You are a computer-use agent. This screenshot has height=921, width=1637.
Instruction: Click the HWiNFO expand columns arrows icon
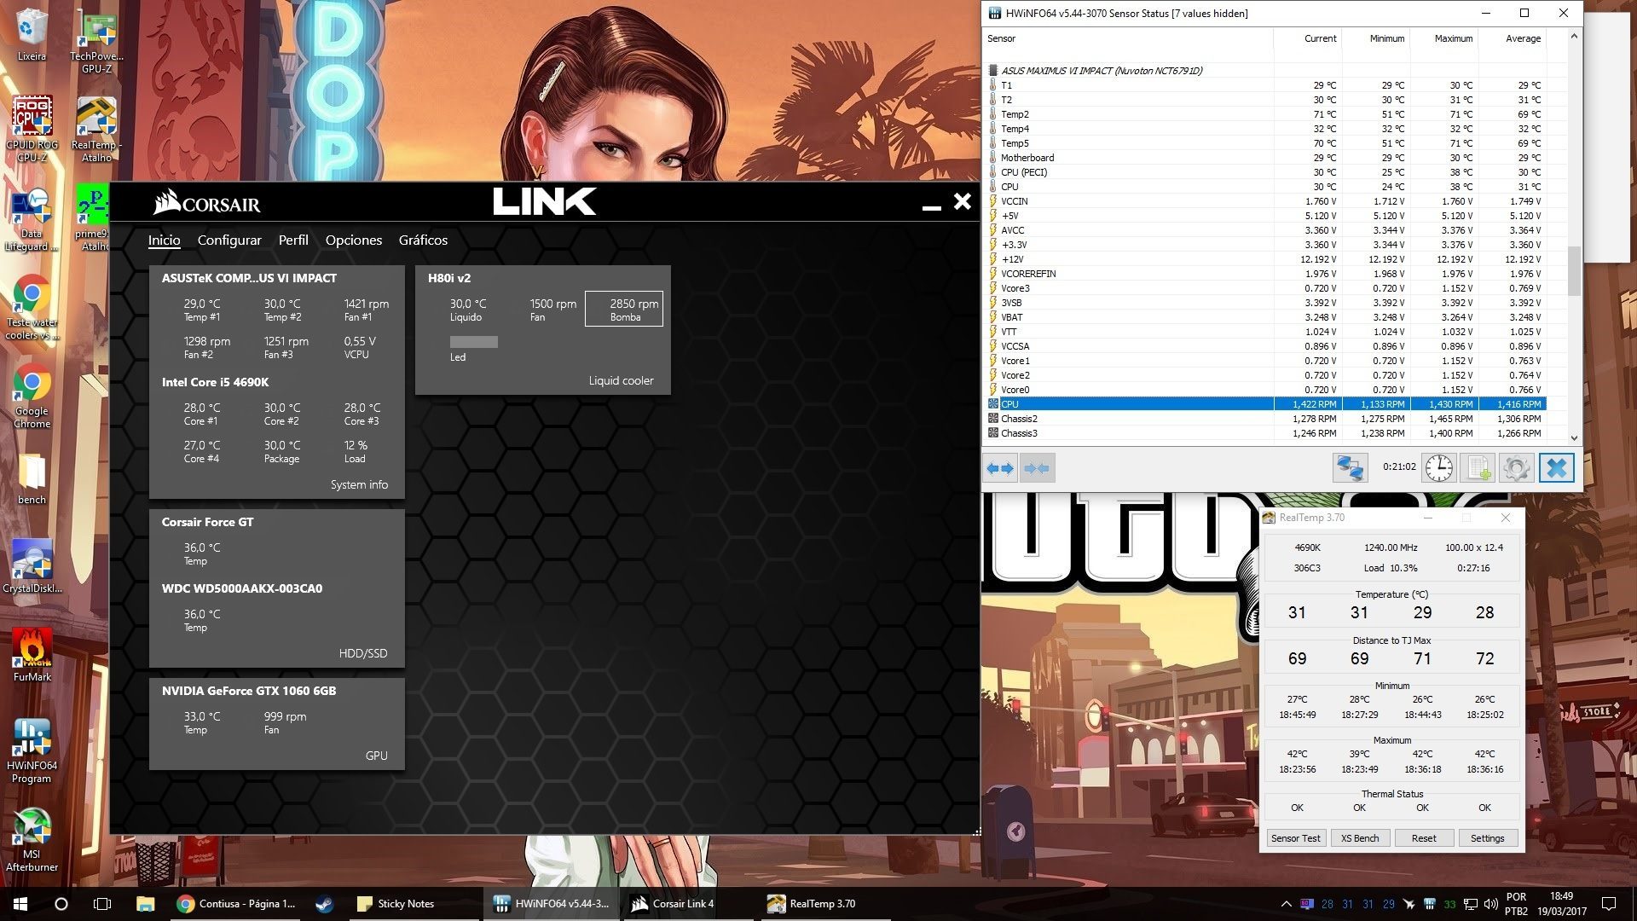pyautogui.click(x=1000, y=468)
